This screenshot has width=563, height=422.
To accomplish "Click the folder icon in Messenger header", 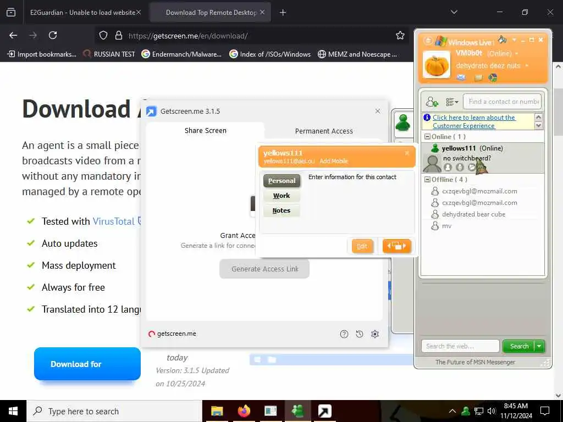I will 478,77.
